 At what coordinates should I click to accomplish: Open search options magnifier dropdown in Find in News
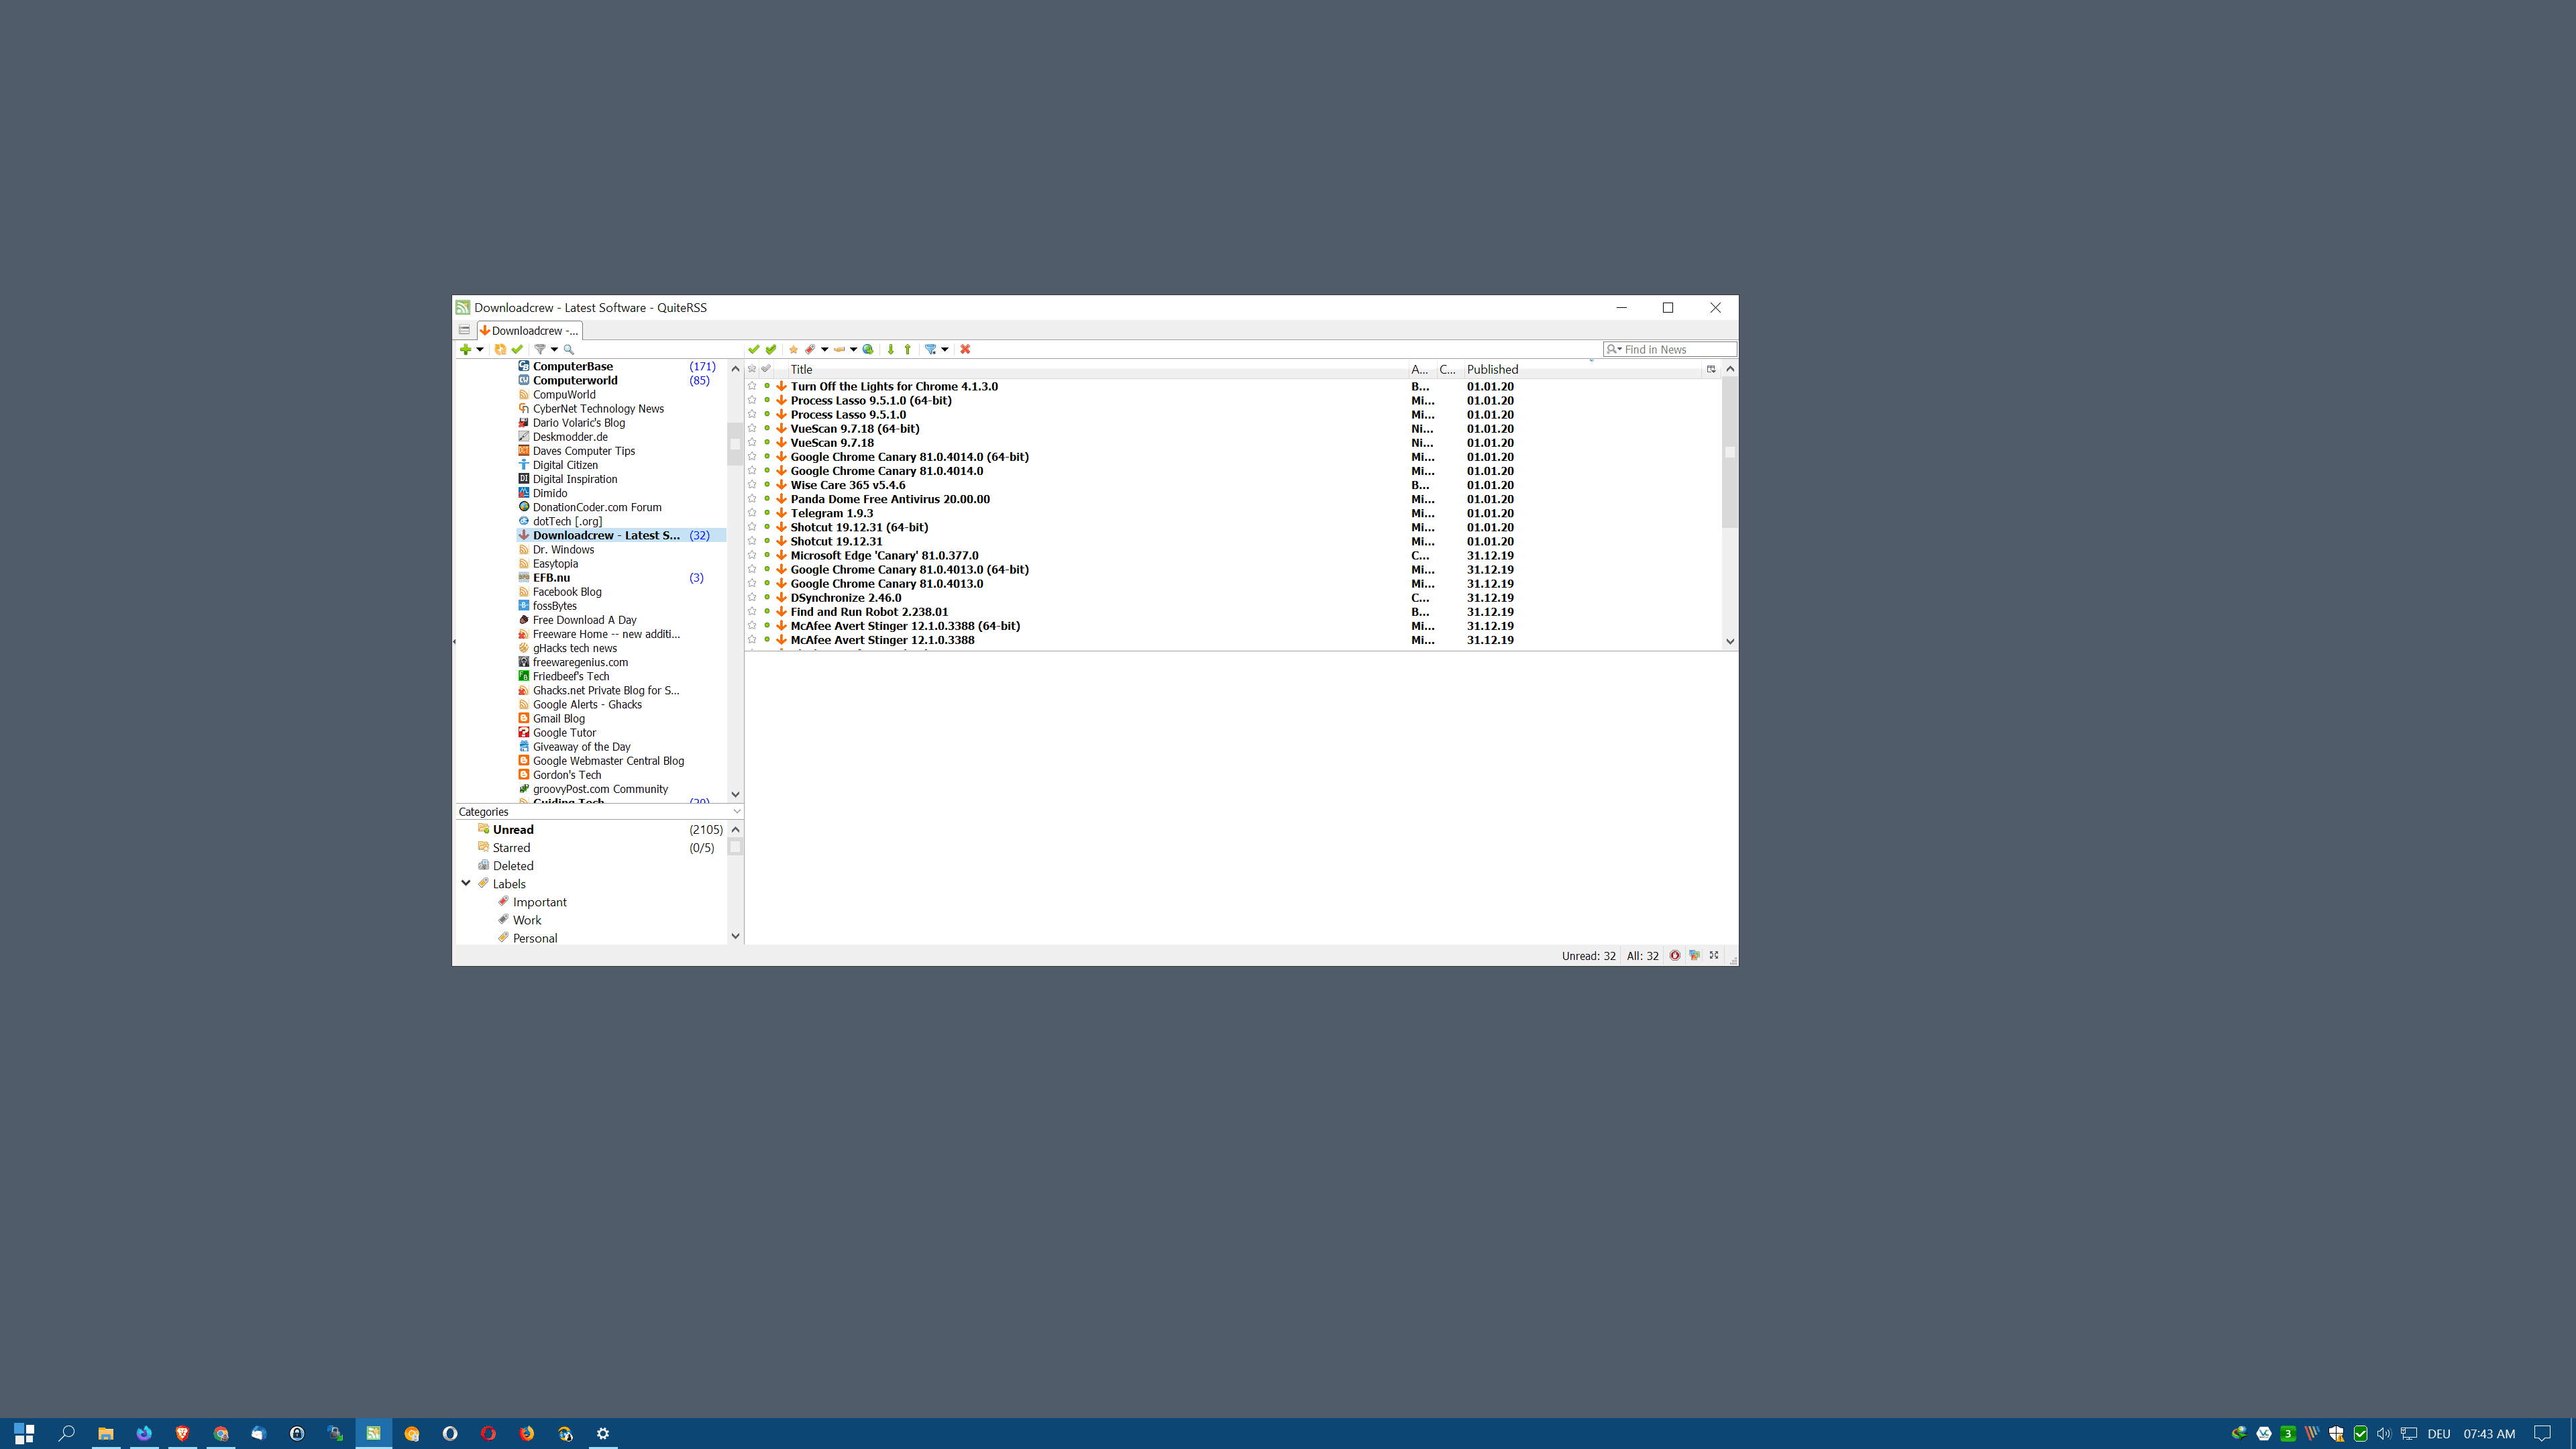tap(1614, 349)
